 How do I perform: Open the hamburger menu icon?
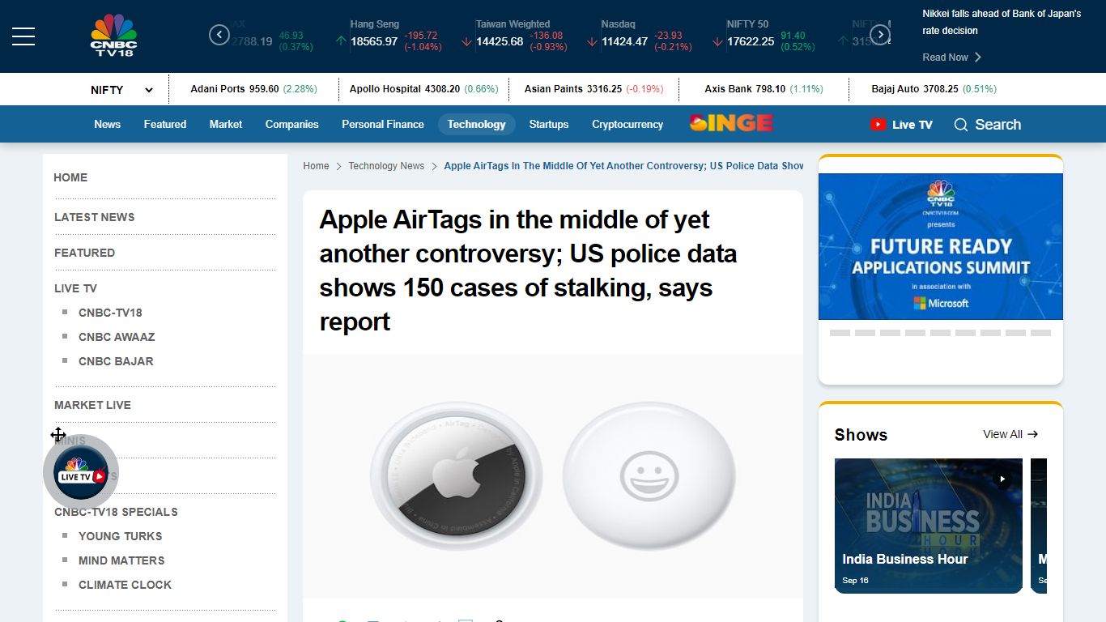click(x=23, y=36)
